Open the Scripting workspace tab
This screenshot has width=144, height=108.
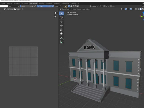(73, 4)
